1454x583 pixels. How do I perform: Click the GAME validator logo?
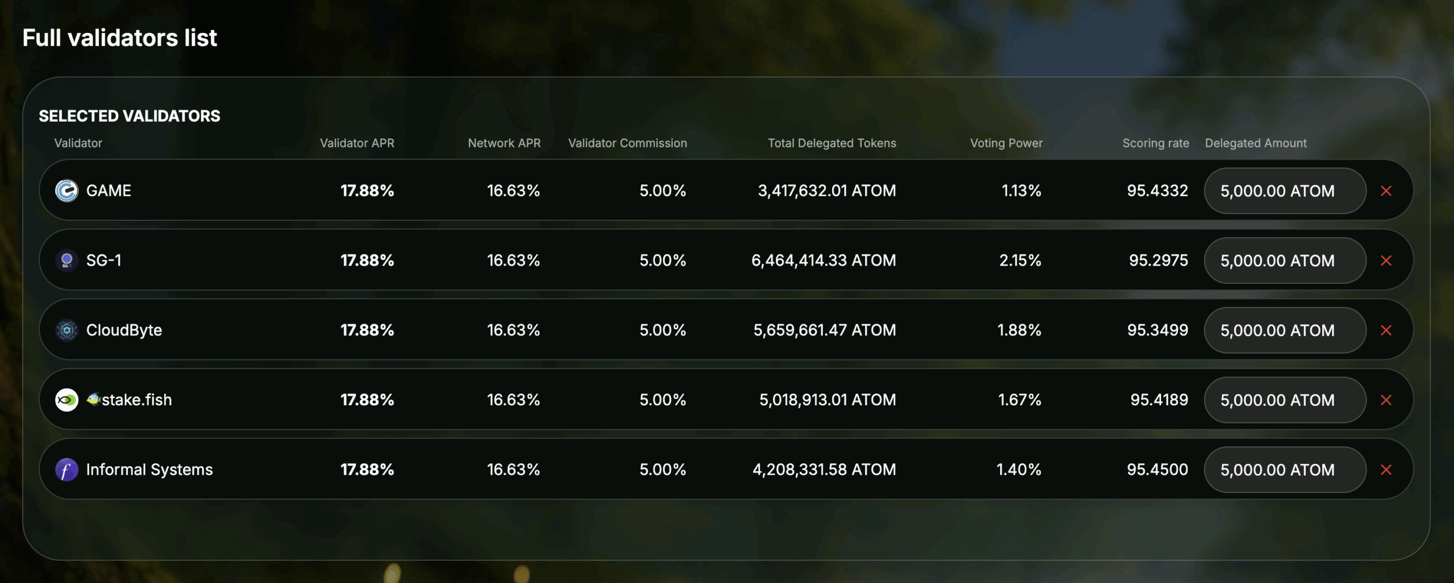67,191
